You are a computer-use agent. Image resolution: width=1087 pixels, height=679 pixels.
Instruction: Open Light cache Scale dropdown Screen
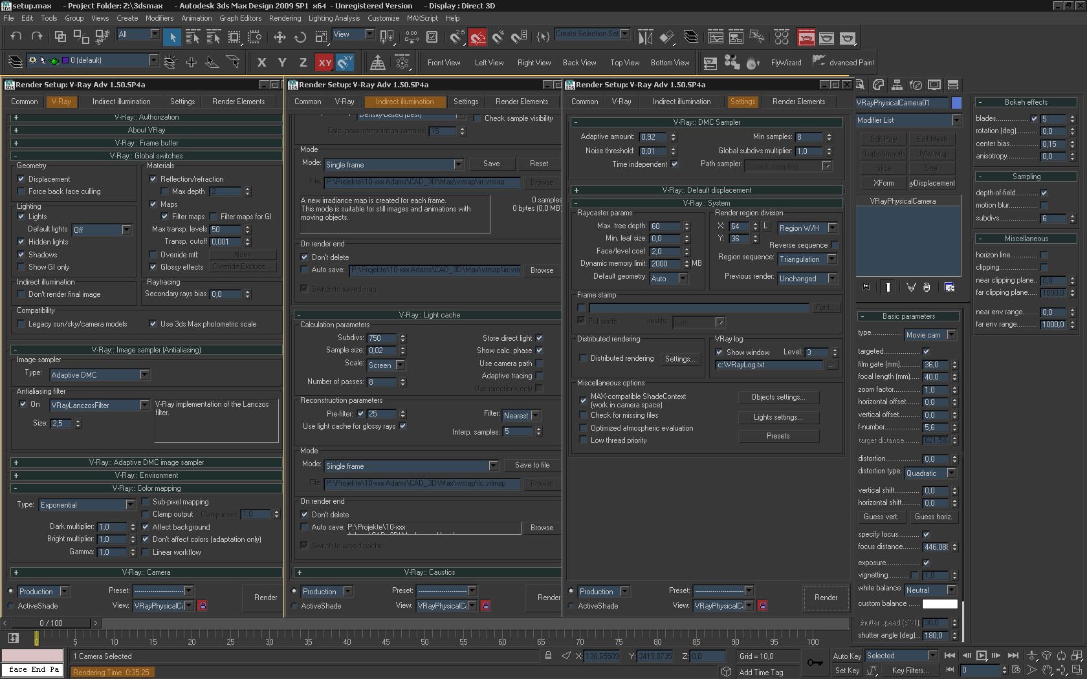[x=386, y=365]
